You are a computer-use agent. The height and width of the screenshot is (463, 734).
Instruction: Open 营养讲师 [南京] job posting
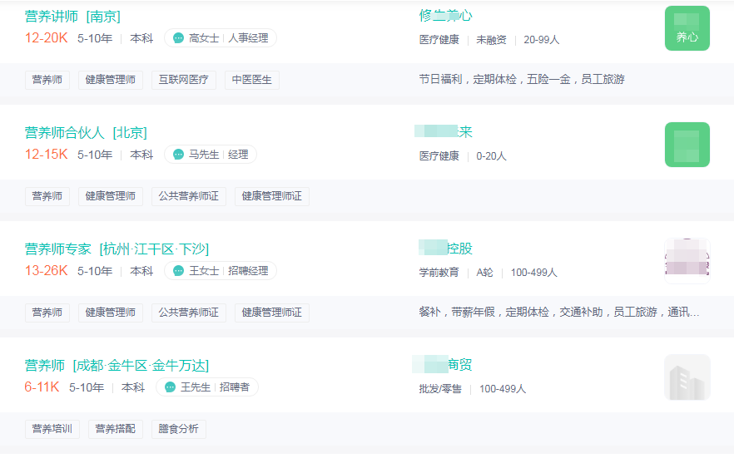[x=72, y=17]
